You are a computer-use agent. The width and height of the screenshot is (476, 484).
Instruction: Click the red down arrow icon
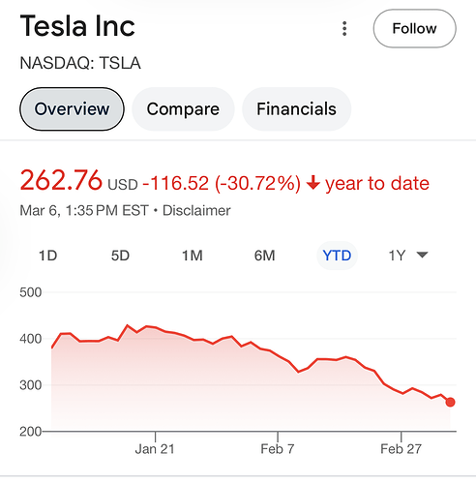pos(313,183)
